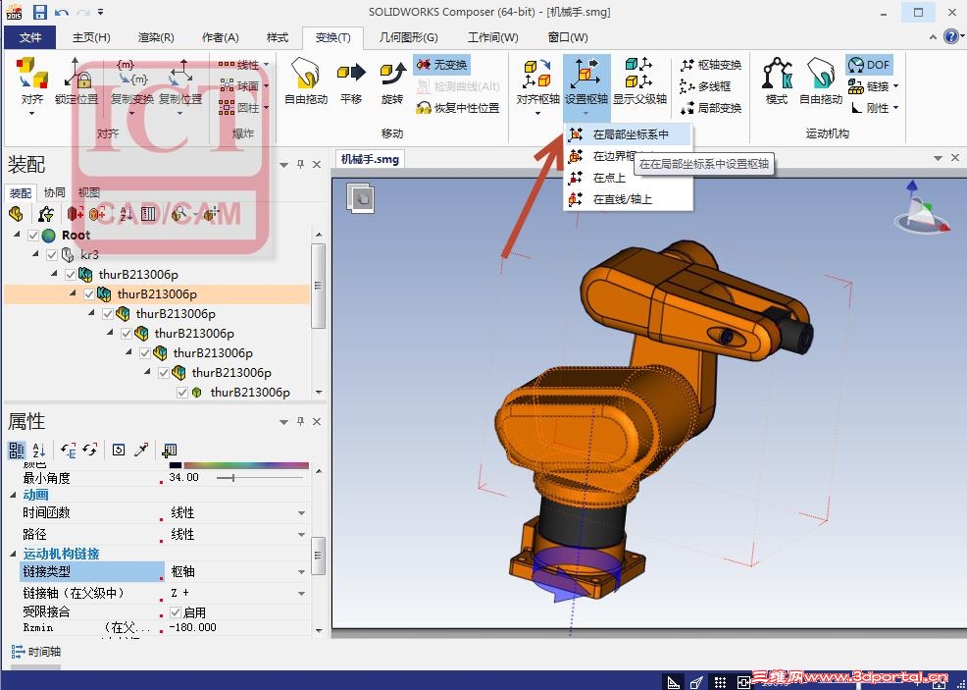This screenshot has width=967, height=690.
Task: Open 路径 dropdown
Action: [301, 535]
